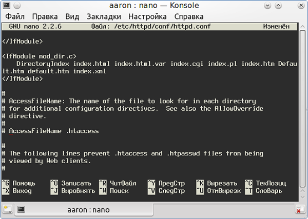
Task: Click the ^W Поиск shortcut label
Action: point(114,191)
